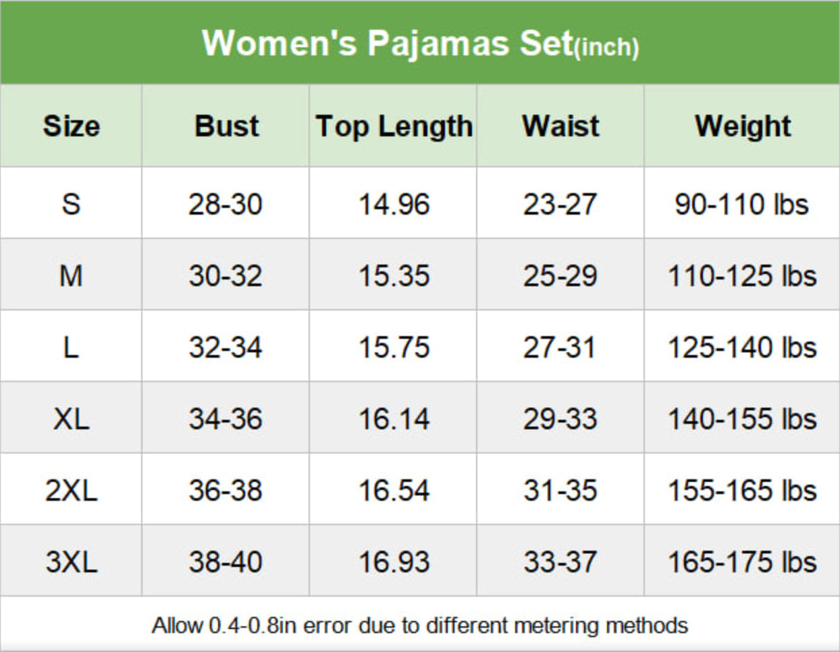Select the Size column header
840x652 pixels.
[x=71, y=126]
